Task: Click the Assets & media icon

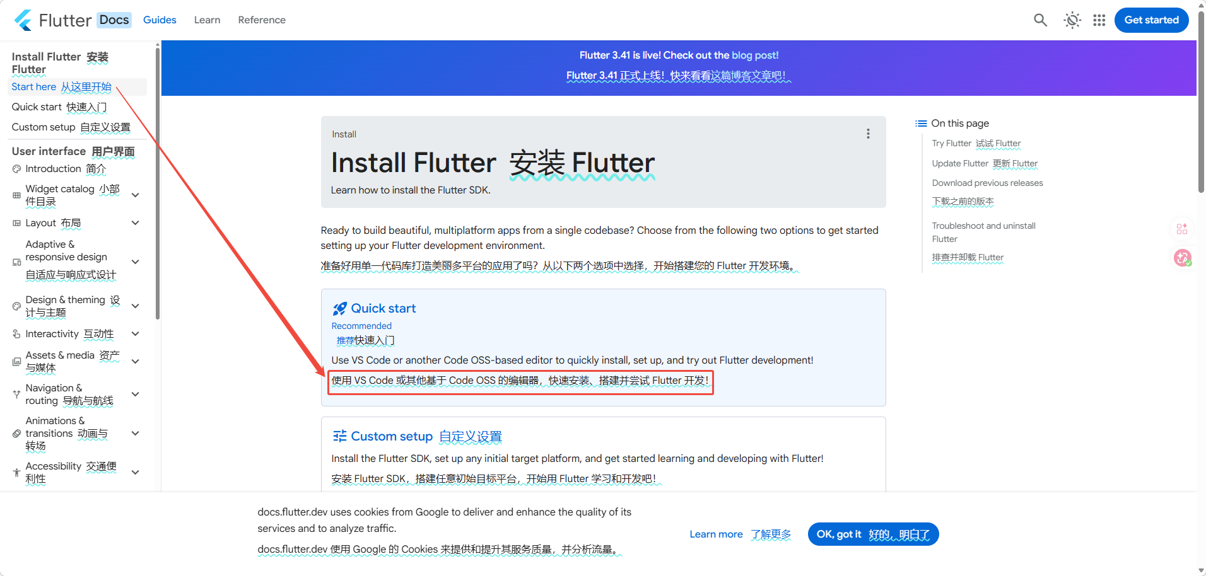Action: pos(17,362)
